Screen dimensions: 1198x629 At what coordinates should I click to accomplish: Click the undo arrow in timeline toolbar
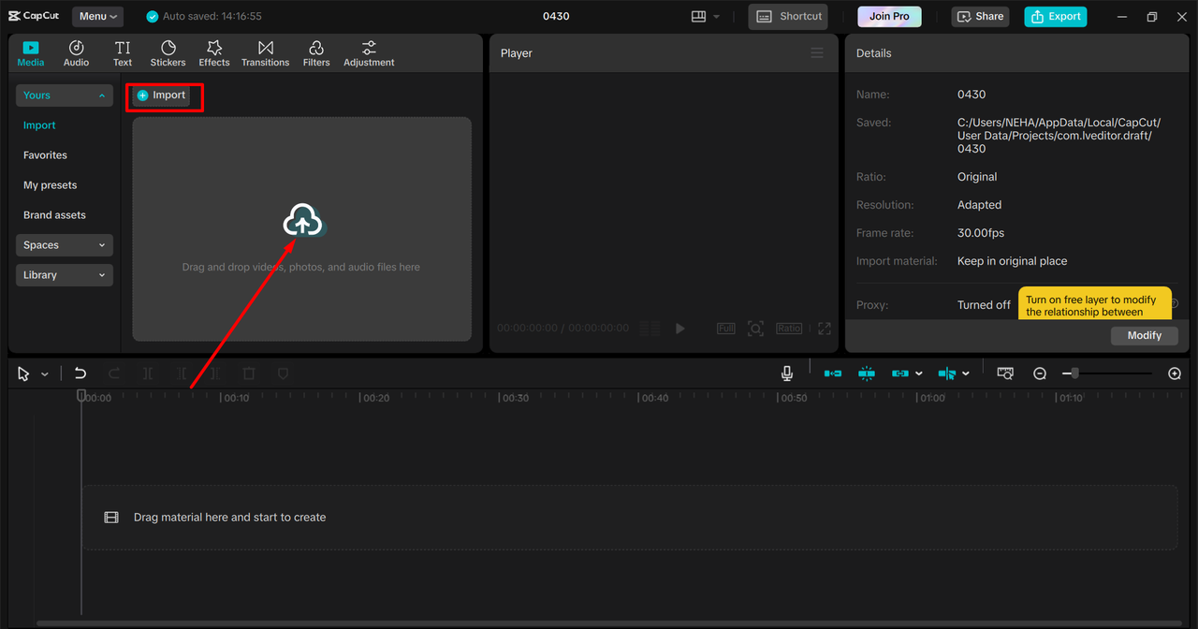pyautogui.click(x=80, y=373)
